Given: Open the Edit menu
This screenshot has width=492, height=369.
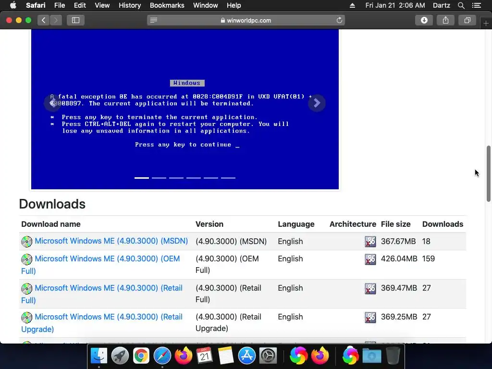Looking at the screenshot, I should point(80,5).
